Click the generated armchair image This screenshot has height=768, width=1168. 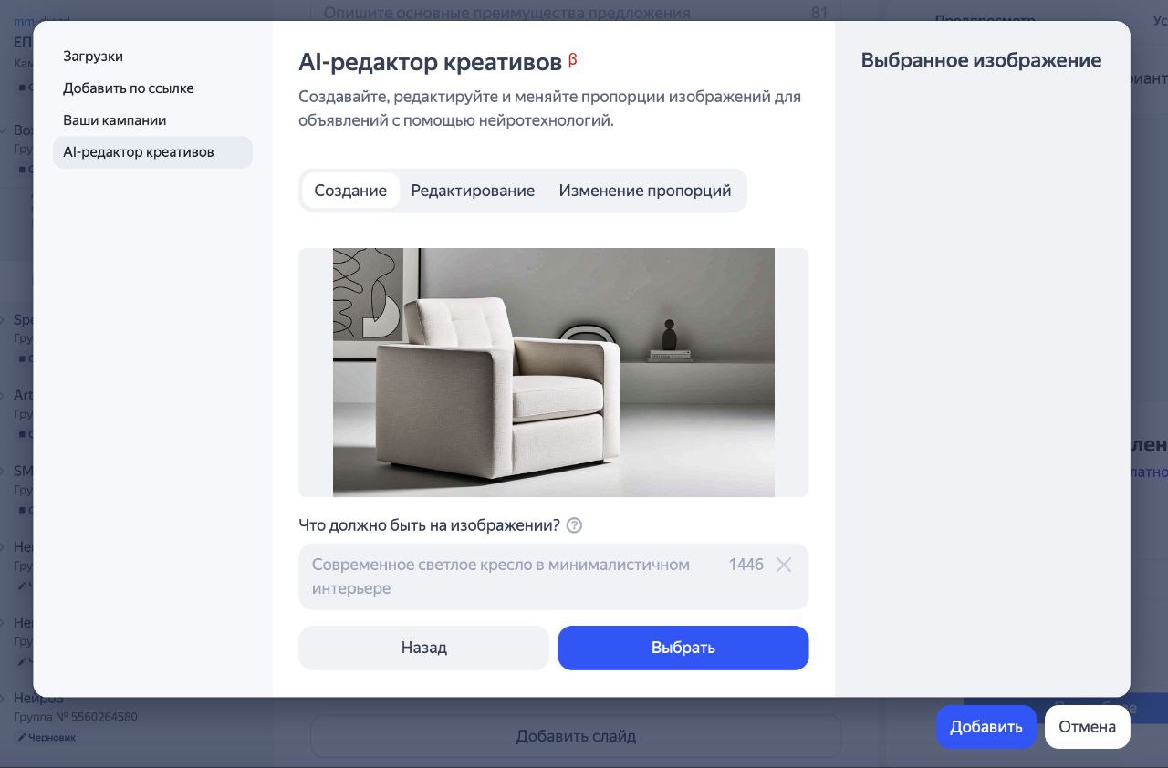pyautogui.click(x=553, y=372)
